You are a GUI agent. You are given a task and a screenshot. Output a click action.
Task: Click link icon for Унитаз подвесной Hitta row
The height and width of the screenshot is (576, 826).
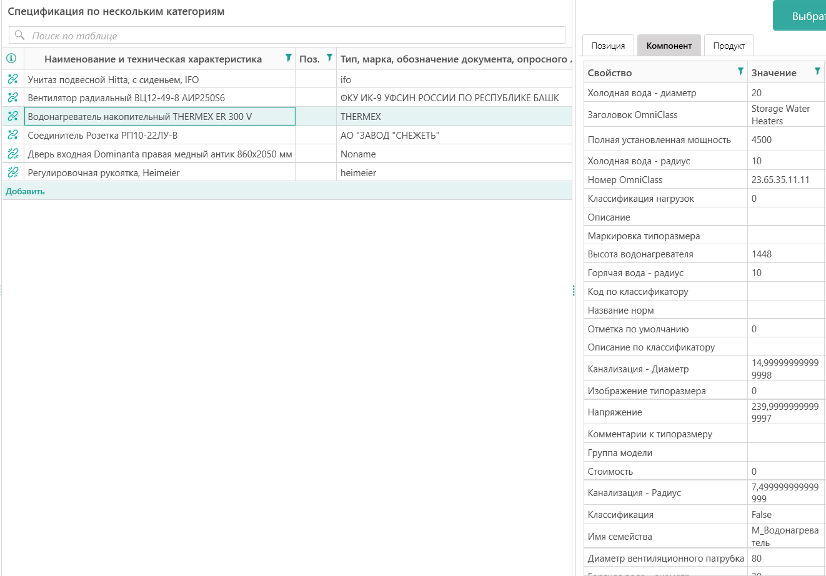click(x=12, y=79)
